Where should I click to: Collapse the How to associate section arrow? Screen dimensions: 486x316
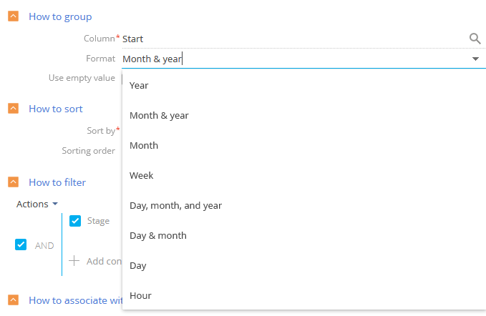click(14, 300)
